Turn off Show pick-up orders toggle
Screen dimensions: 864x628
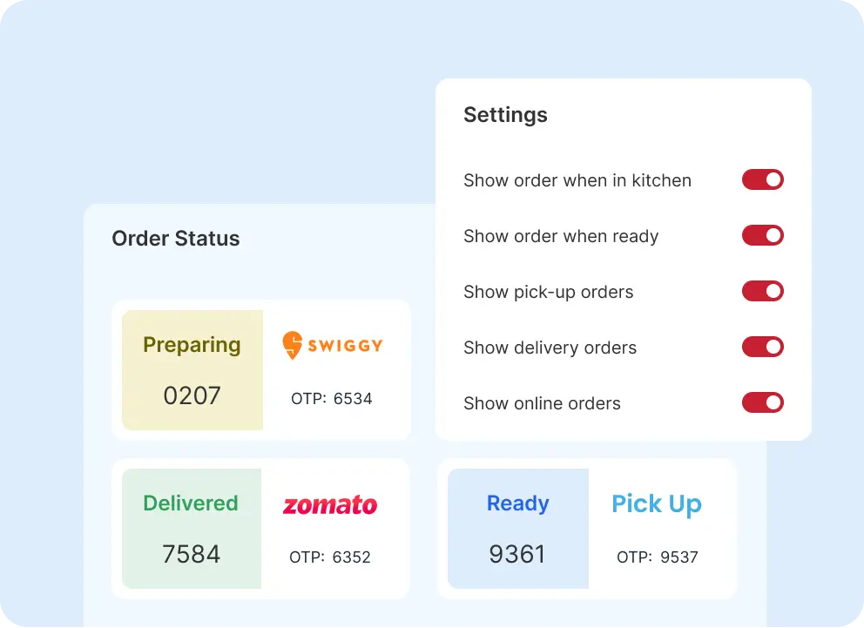tap(762, 292)
